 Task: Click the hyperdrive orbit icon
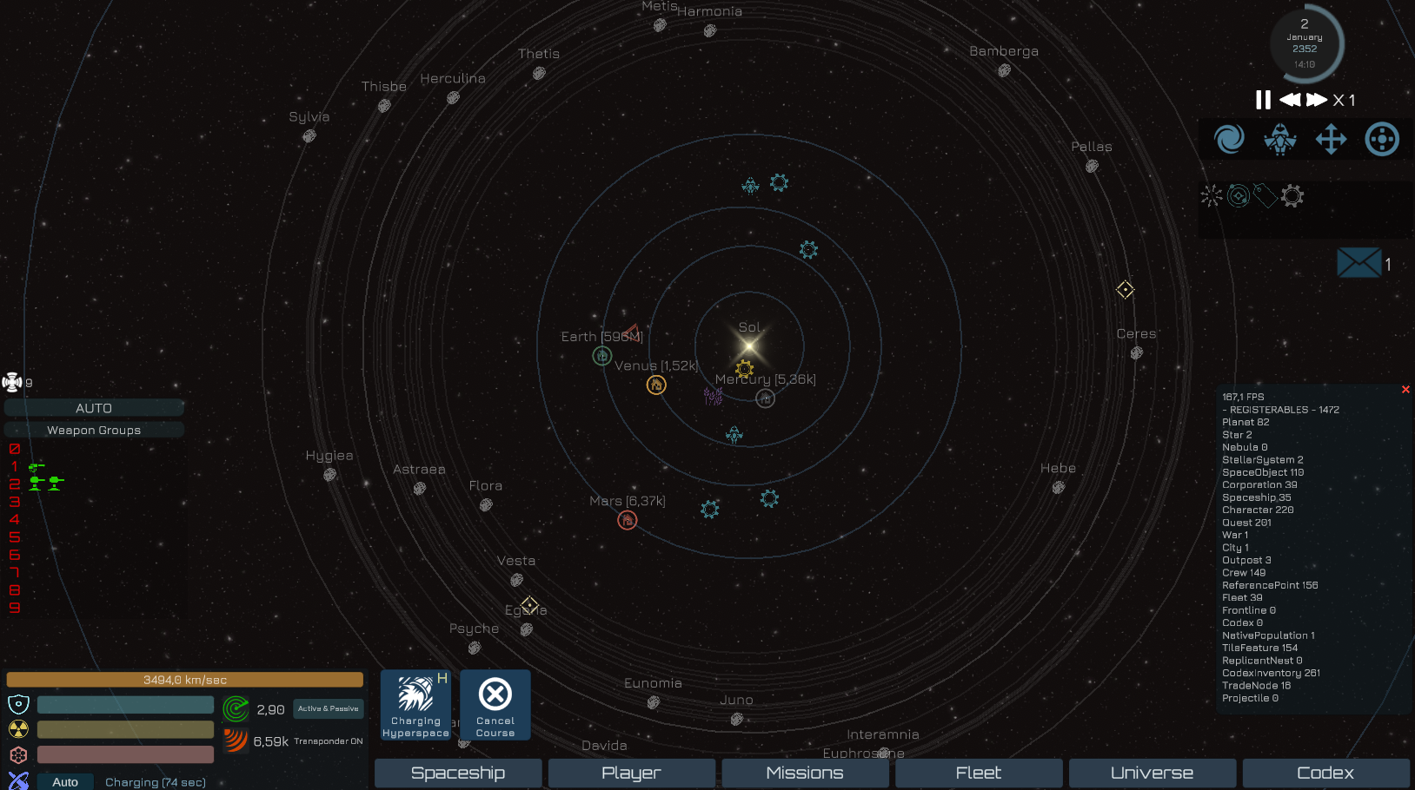click(x=18, y=780)
